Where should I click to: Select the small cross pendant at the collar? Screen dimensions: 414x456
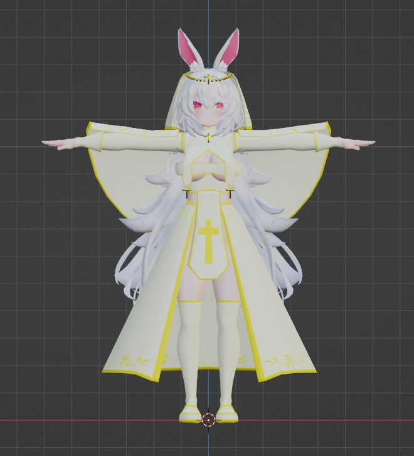(208, 138)
